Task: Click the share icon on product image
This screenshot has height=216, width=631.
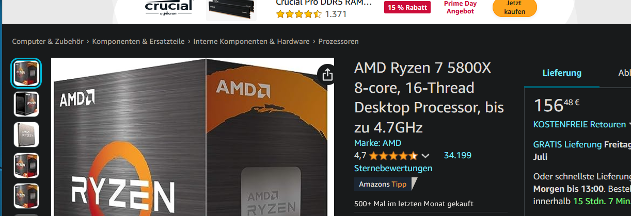Action: click(327, 75)
